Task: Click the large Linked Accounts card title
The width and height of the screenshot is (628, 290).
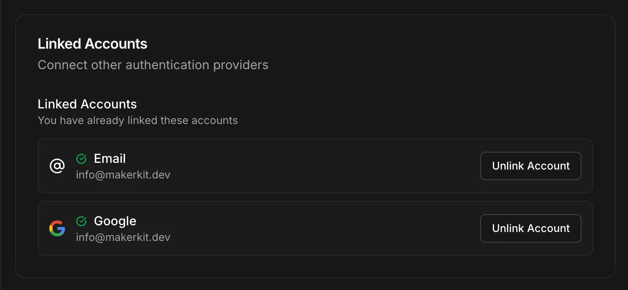Action: 92,44
